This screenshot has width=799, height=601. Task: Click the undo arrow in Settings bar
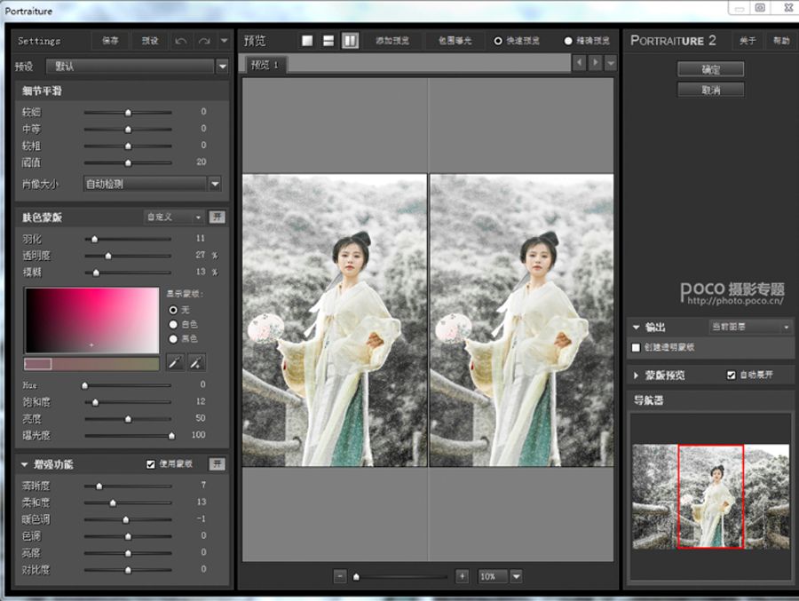[x=180, y=41]
